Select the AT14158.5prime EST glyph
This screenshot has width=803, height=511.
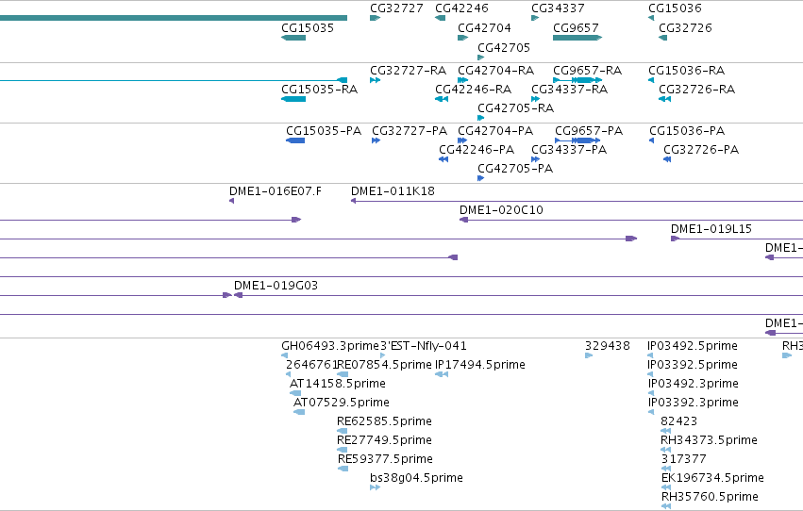tap(295, 393)
